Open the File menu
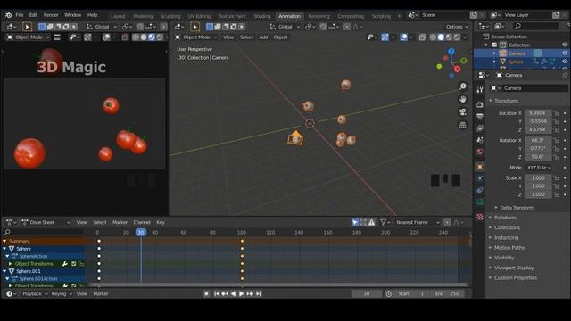 pos(20,15)
